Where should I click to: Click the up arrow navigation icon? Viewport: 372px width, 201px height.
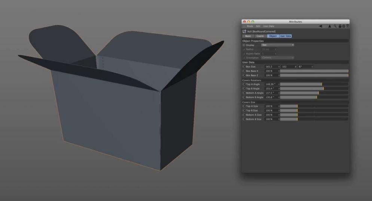click(330, 26)
